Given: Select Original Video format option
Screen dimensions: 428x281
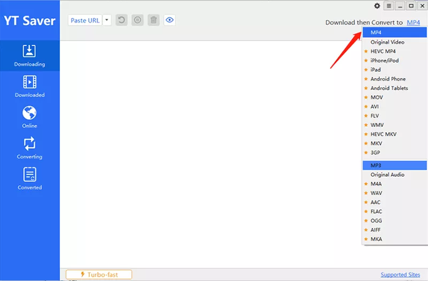Looking at the screenshot, I should [387, 42].
